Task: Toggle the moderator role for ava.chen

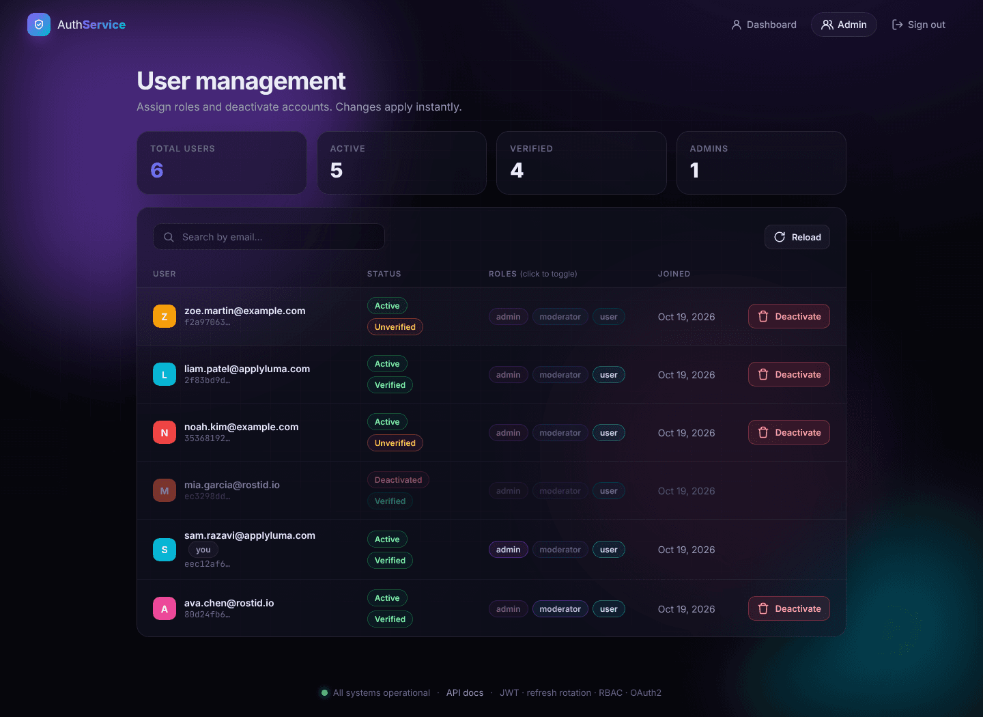Action: pos(560,609)
